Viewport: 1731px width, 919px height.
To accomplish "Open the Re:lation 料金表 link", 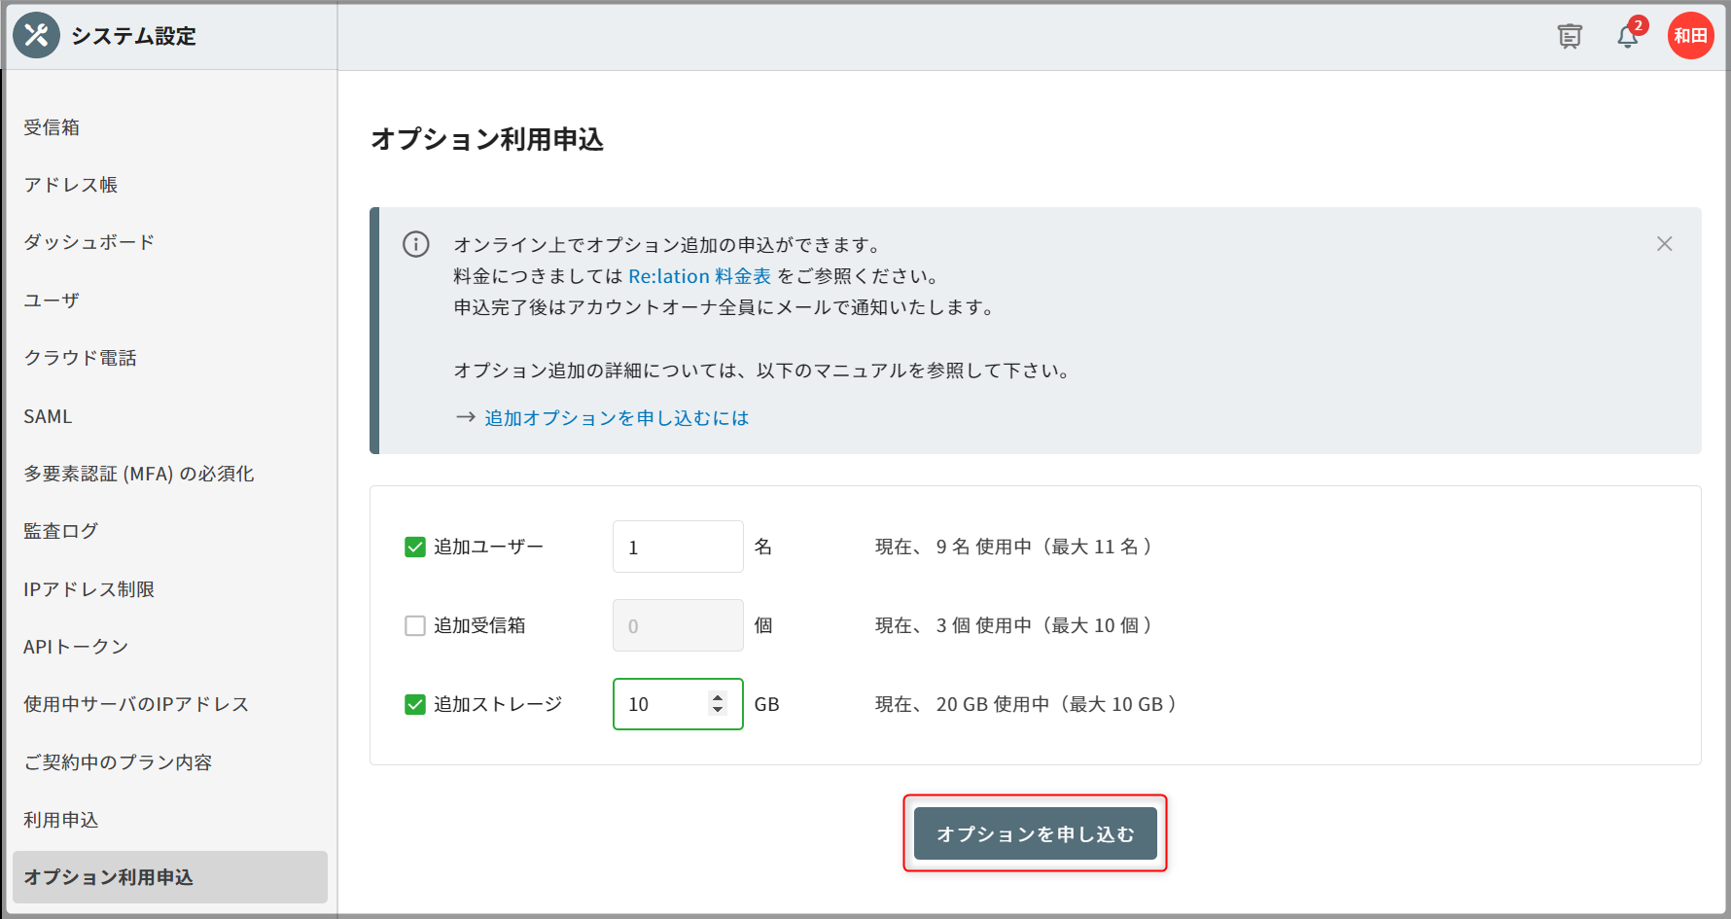I will tap(699, 276).
